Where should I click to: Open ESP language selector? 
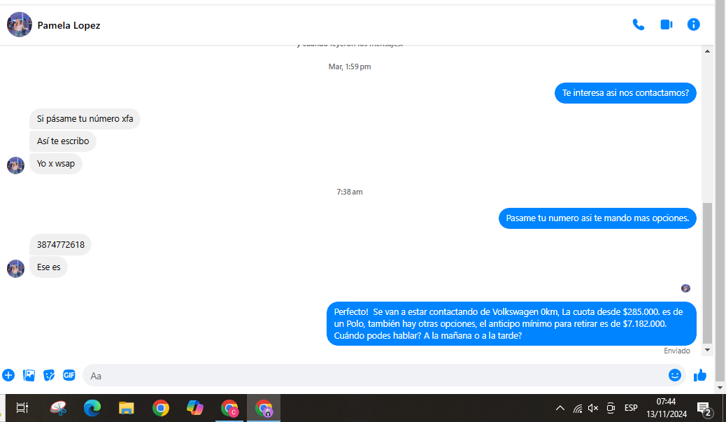pyautogui.click(x=631, y=408)
